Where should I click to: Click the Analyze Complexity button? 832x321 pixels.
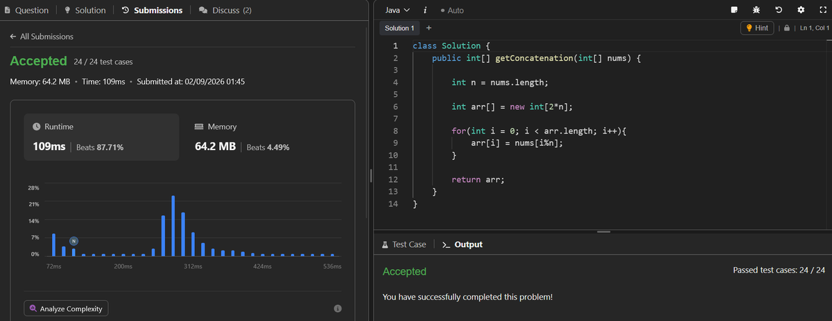point(66,309)
